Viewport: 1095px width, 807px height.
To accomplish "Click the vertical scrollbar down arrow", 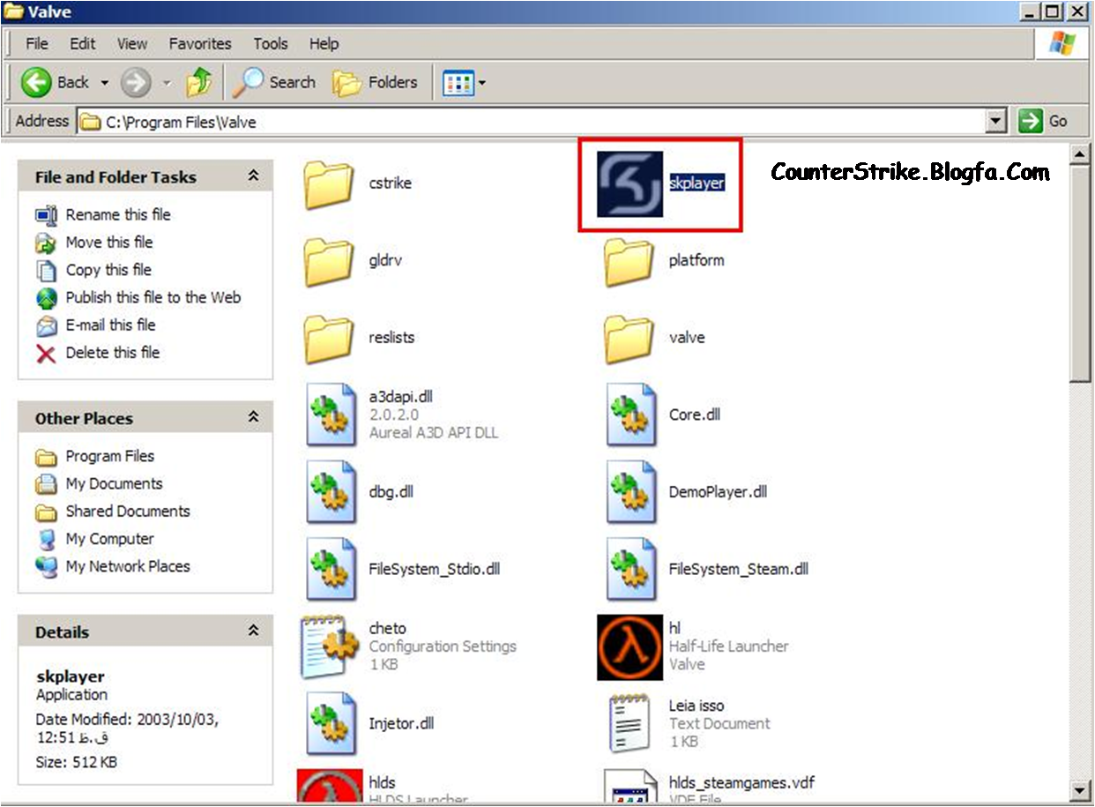I will 1079,789.
